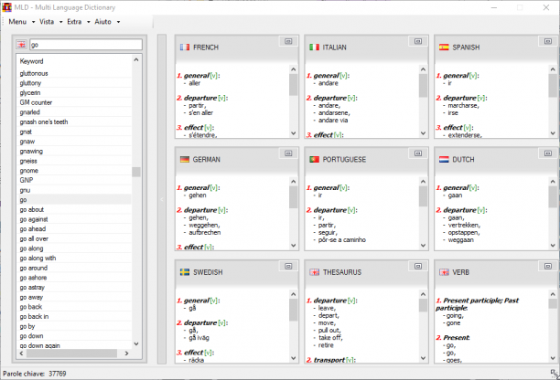Click in the search field containing 'go'

click(x=86, y=45)
